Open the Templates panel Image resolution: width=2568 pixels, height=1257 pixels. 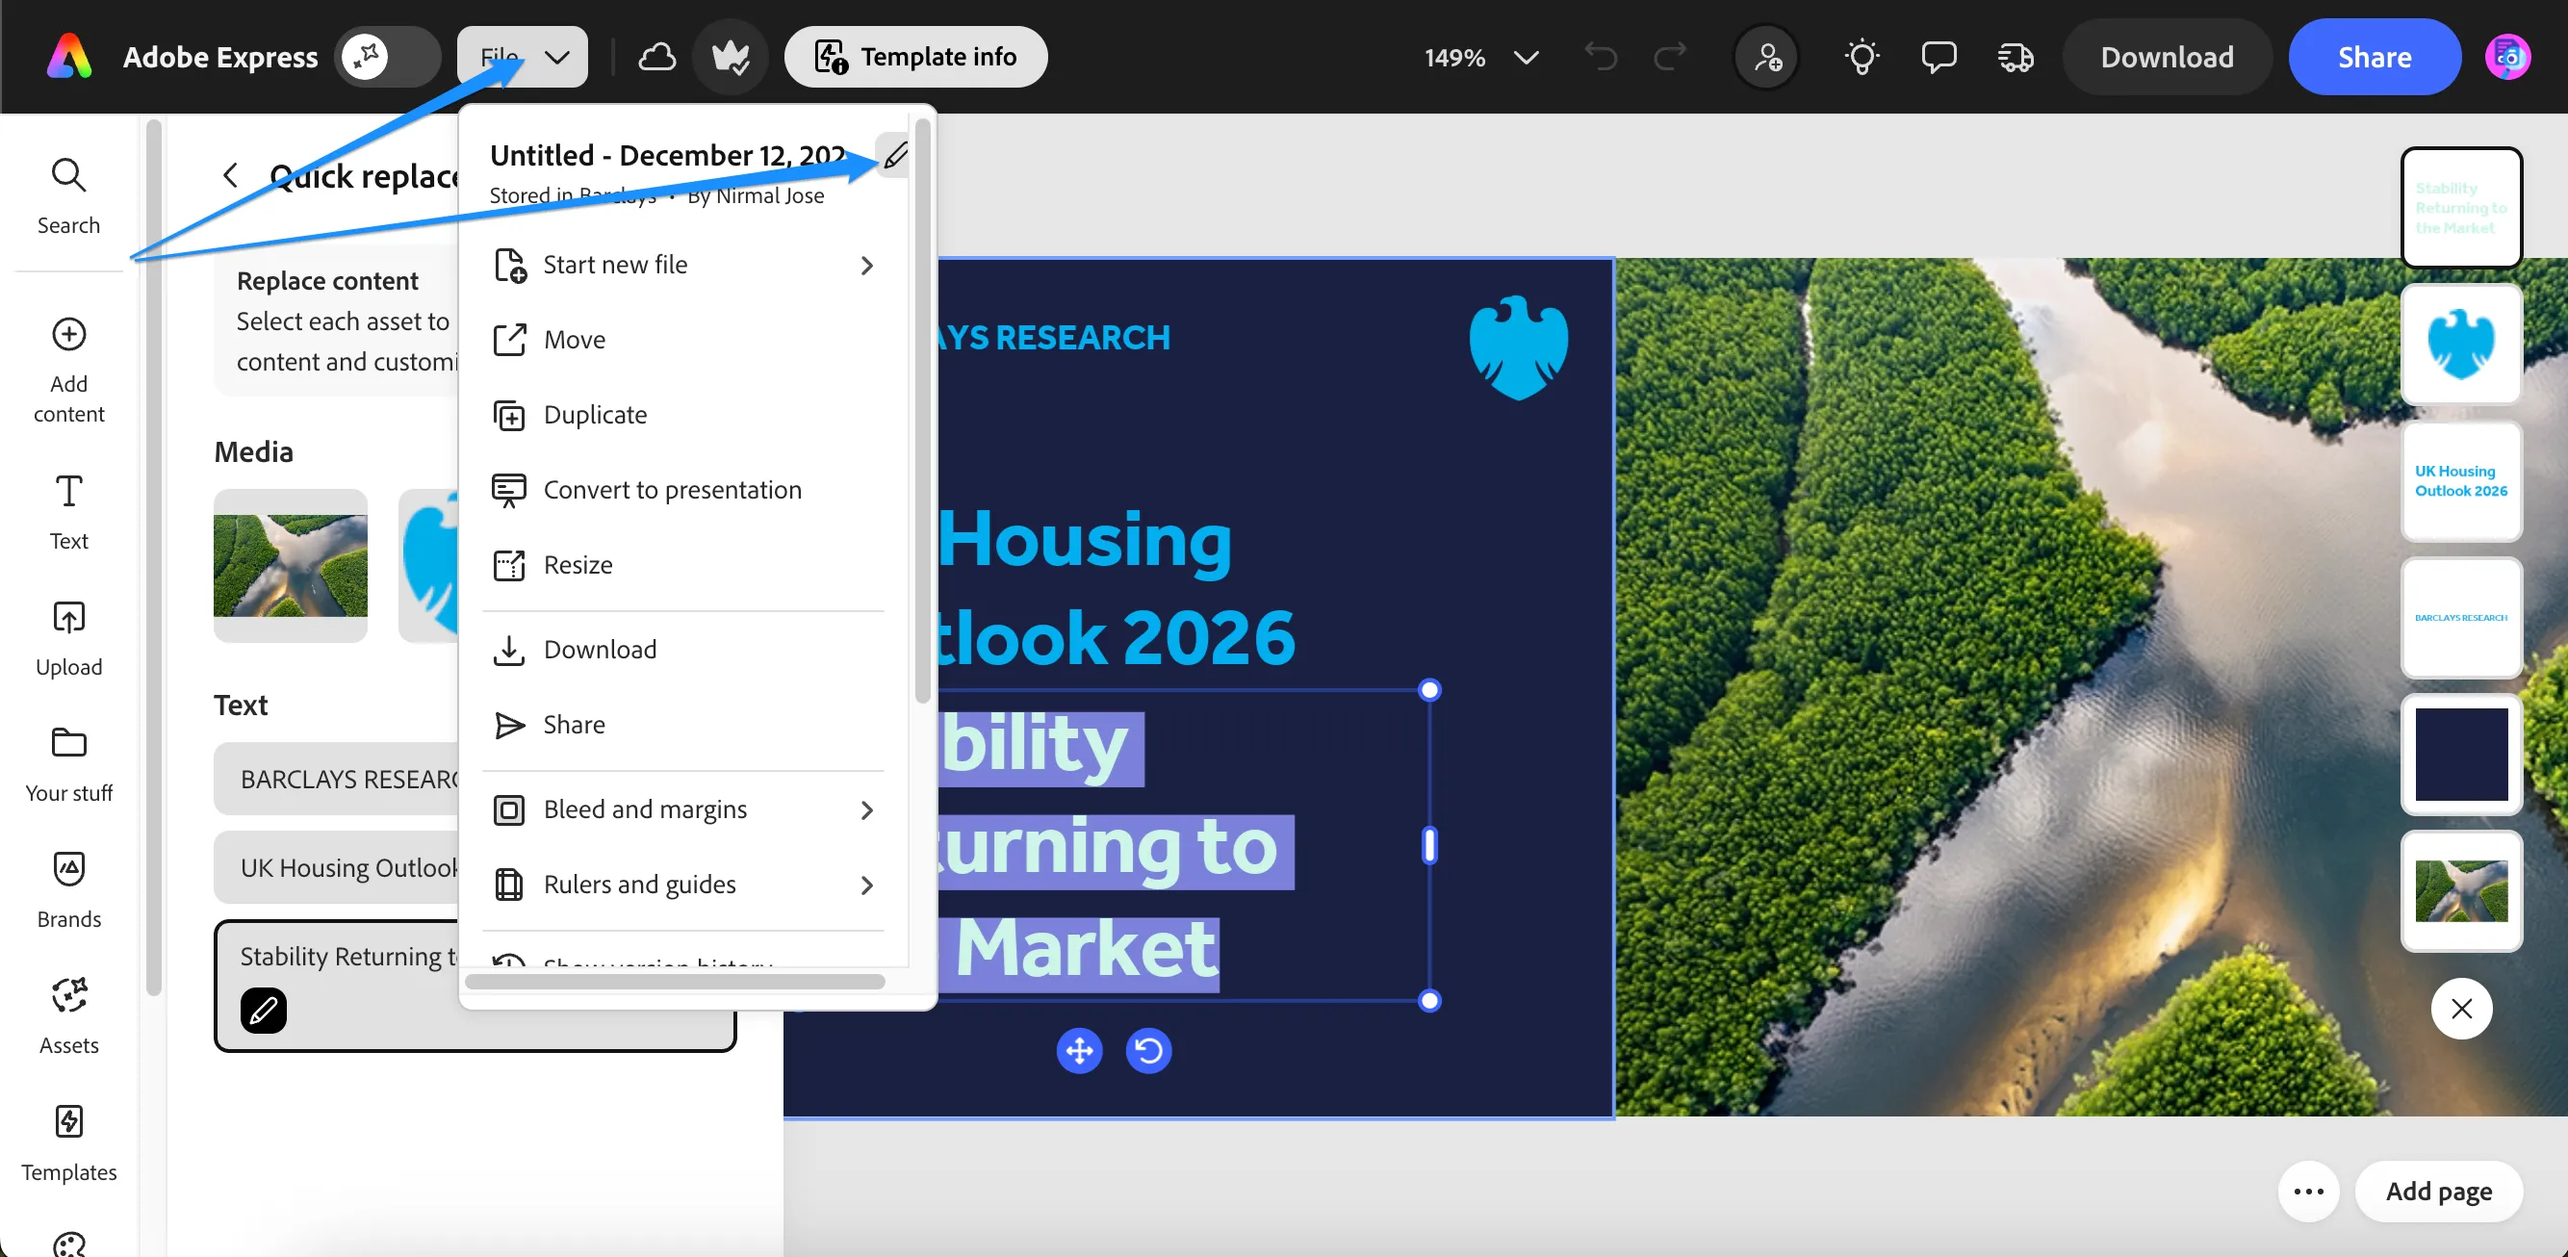point(68,1143)
